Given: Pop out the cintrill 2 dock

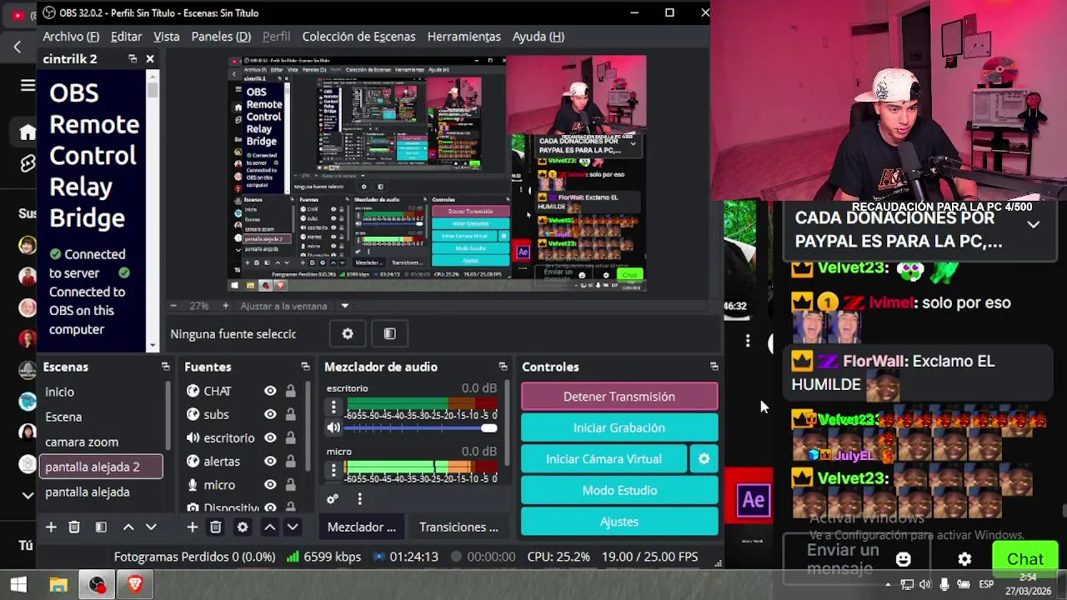Looking at the screenshot, I should (x=133, y=58).
